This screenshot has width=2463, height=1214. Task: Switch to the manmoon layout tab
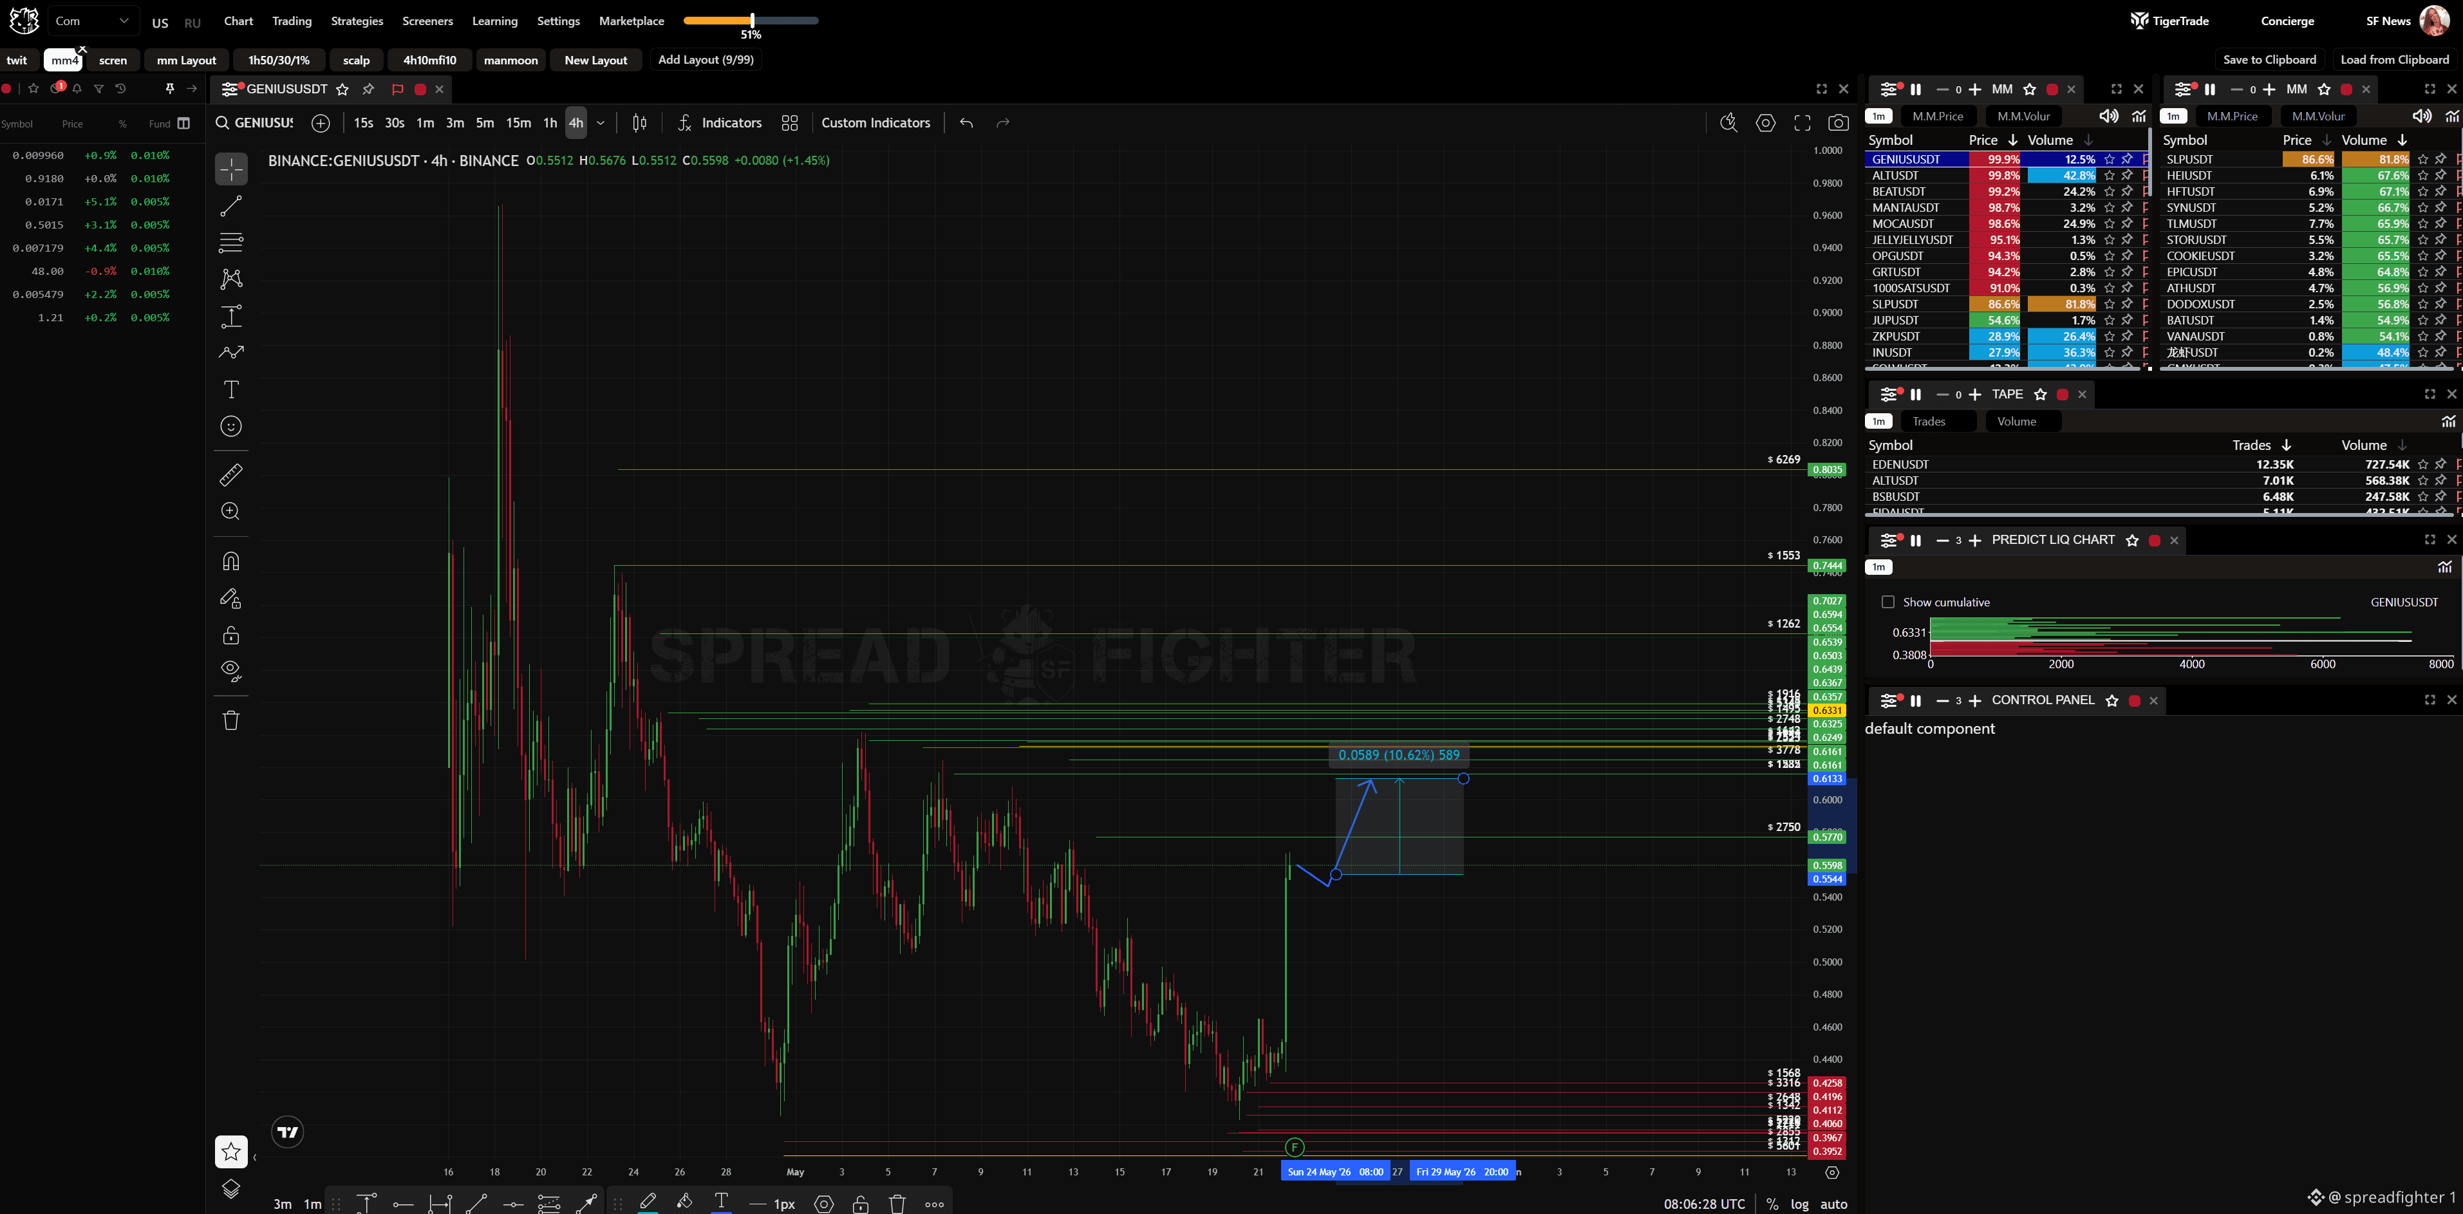click(x=510, y=61)
